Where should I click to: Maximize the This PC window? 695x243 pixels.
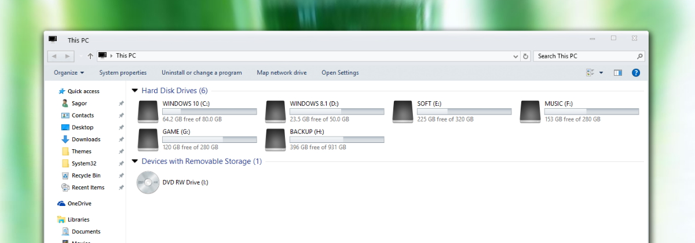pyautogui.click(x=613, y=38)
